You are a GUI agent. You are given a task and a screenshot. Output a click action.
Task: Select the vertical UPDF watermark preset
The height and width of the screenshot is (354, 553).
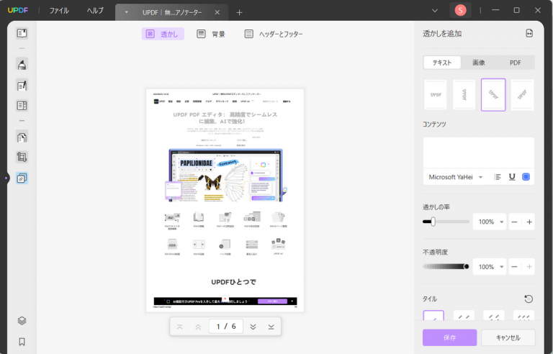click(464, 95)
